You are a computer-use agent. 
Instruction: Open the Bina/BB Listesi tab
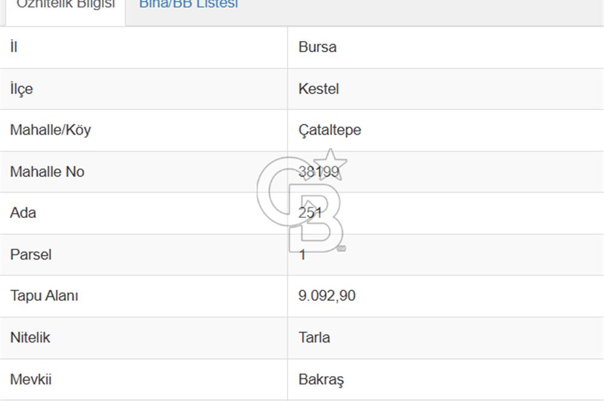click(188, 4)
